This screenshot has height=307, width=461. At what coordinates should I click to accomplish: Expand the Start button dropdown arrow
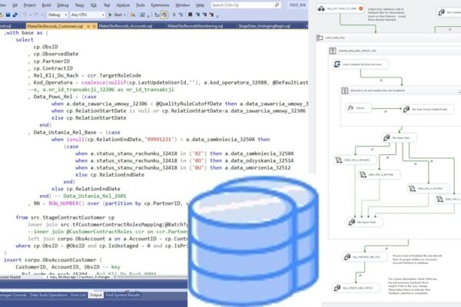124,15
